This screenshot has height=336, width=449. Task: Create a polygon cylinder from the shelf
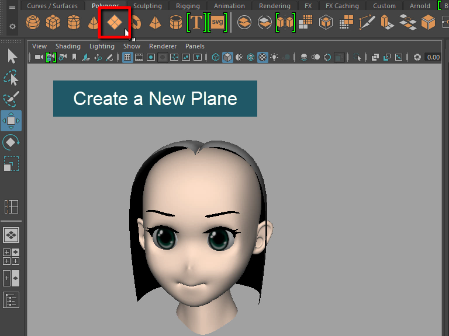pos(74,23)
